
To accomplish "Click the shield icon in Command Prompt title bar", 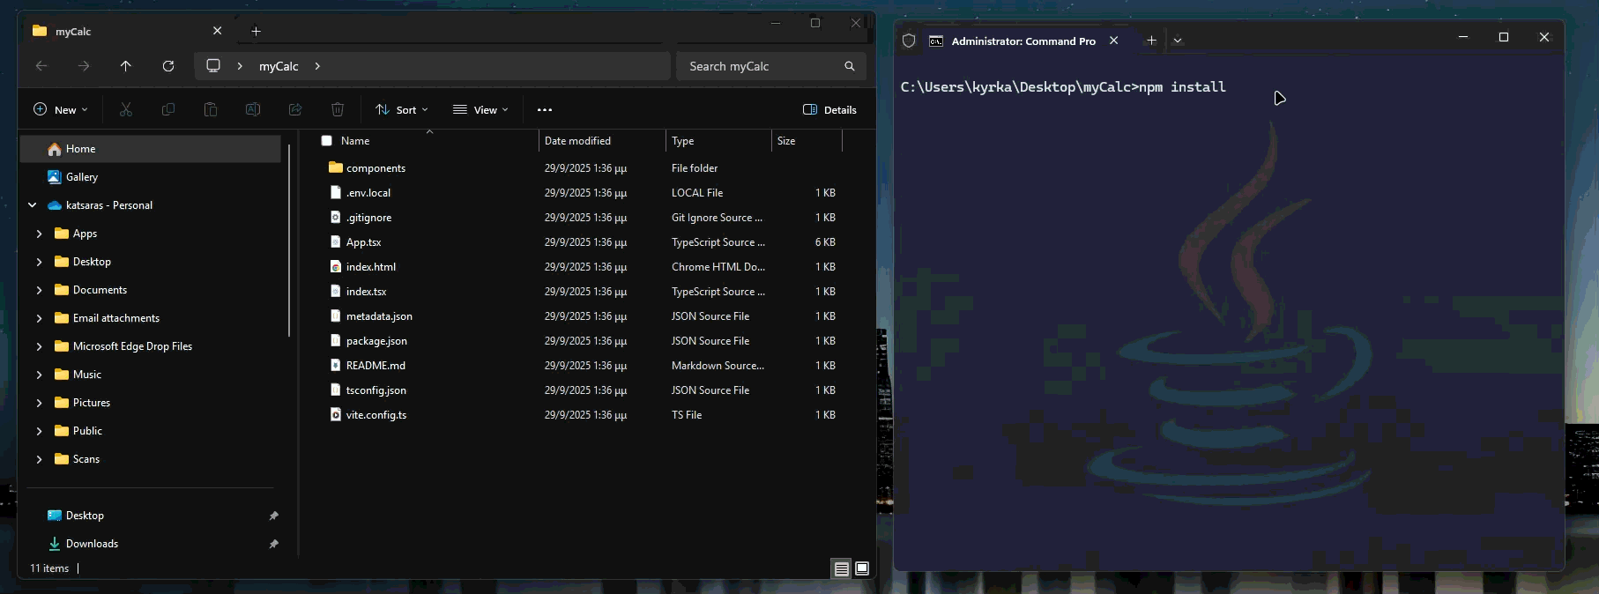I will tap(910, 41).
